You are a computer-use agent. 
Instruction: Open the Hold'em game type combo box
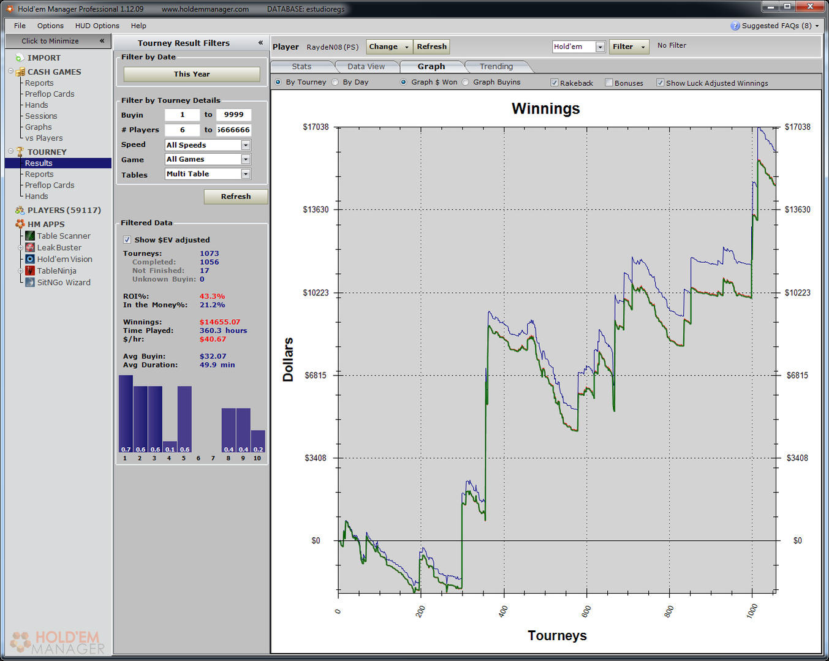(x=578, y=47)
